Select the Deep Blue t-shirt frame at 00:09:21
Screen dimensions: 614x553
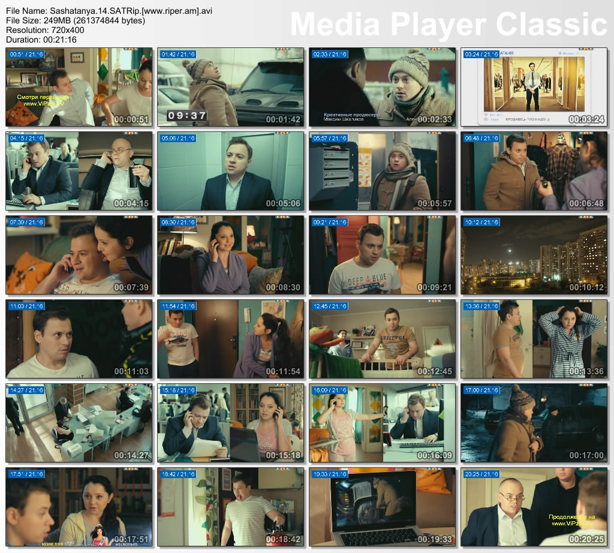click(383, 255)
